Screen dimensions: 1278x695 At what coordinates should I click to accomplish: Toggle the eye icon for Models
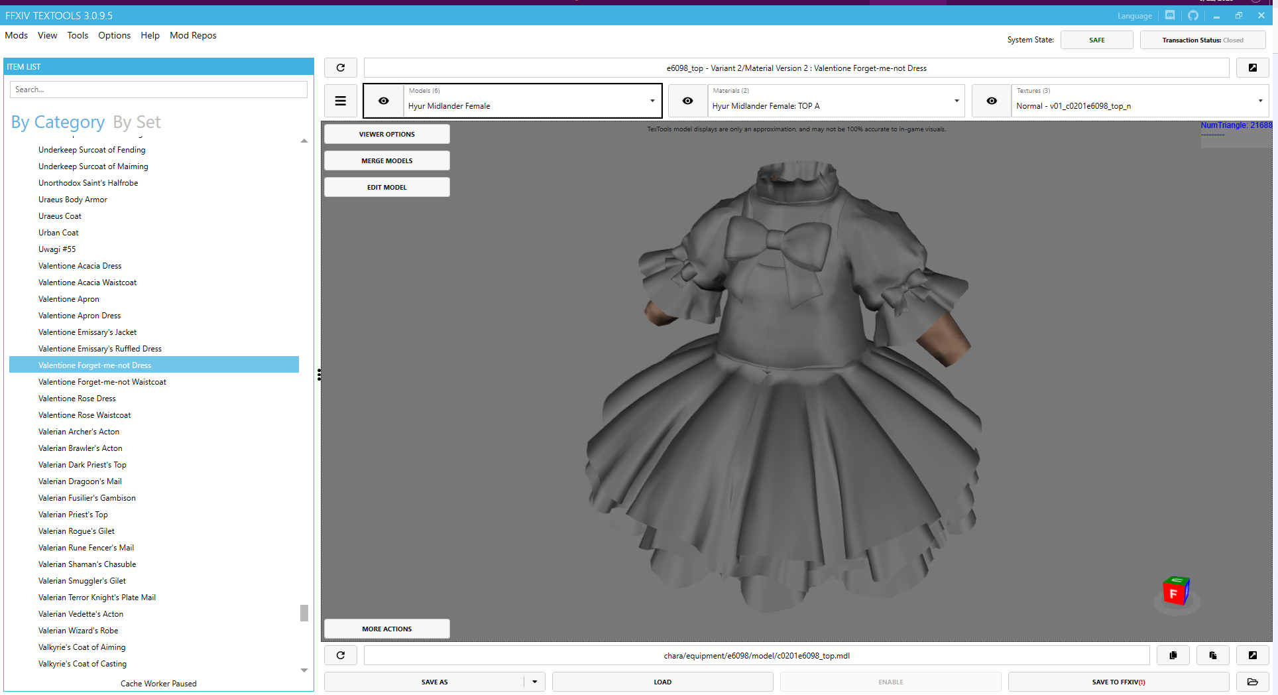[x=384, y=101]
